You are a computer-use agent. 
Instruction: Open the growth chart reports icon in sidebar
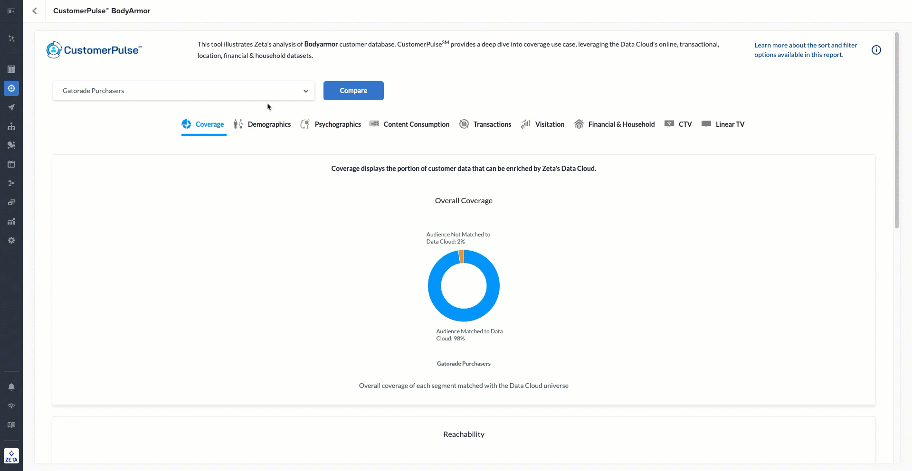[11, 221]
